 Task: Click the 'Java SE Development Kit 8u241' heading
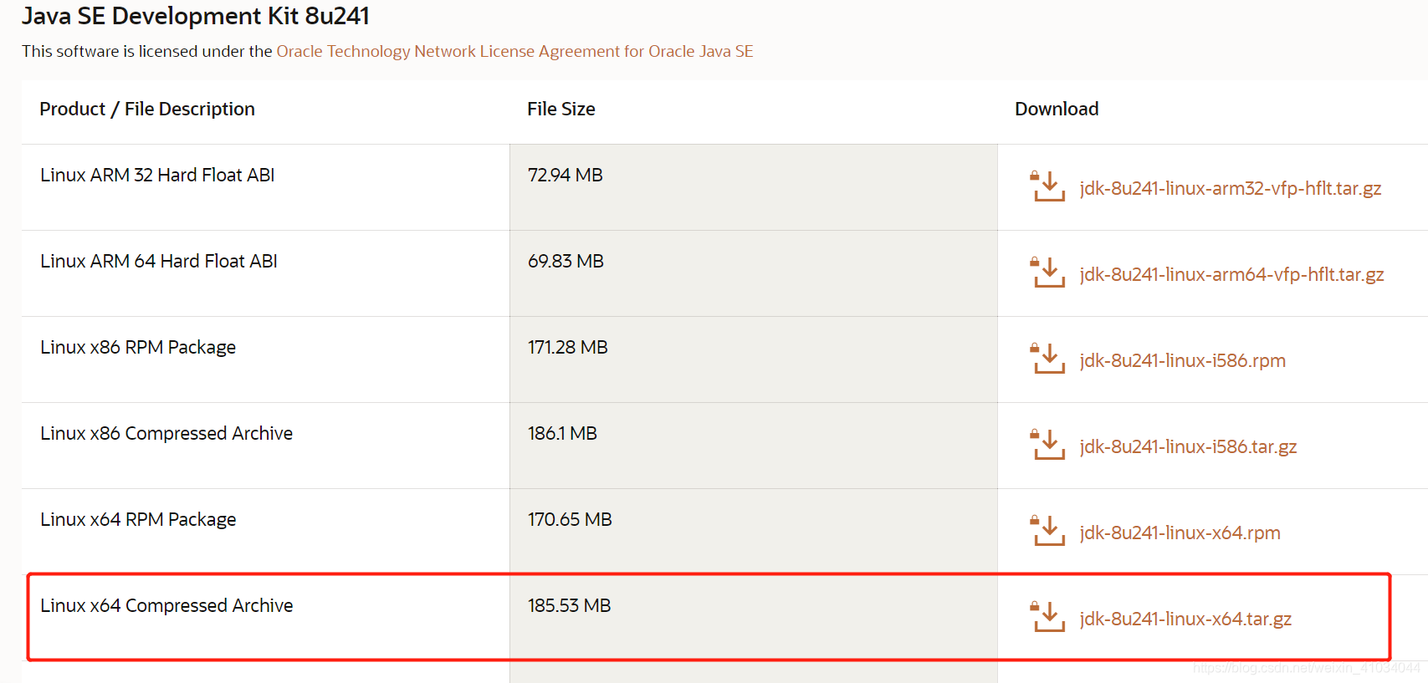tap(196, 16)
